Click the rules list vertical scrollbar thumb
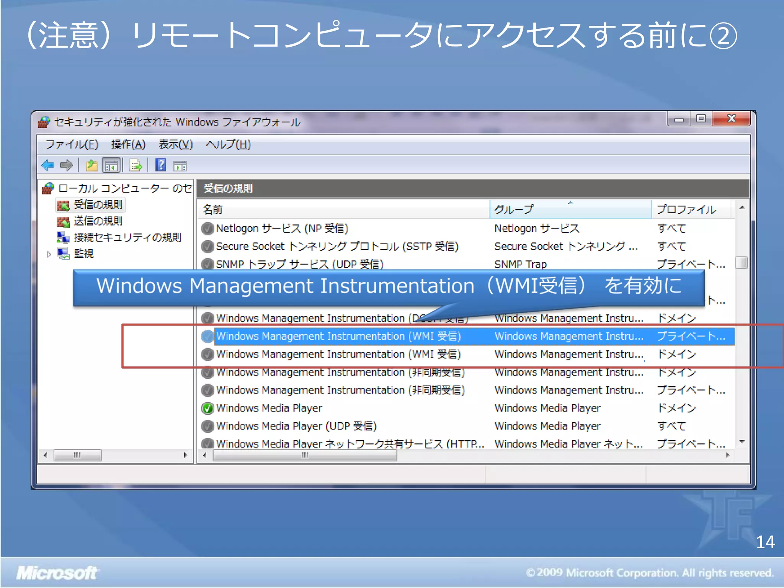The image size is (784, 588). (742, 263)
